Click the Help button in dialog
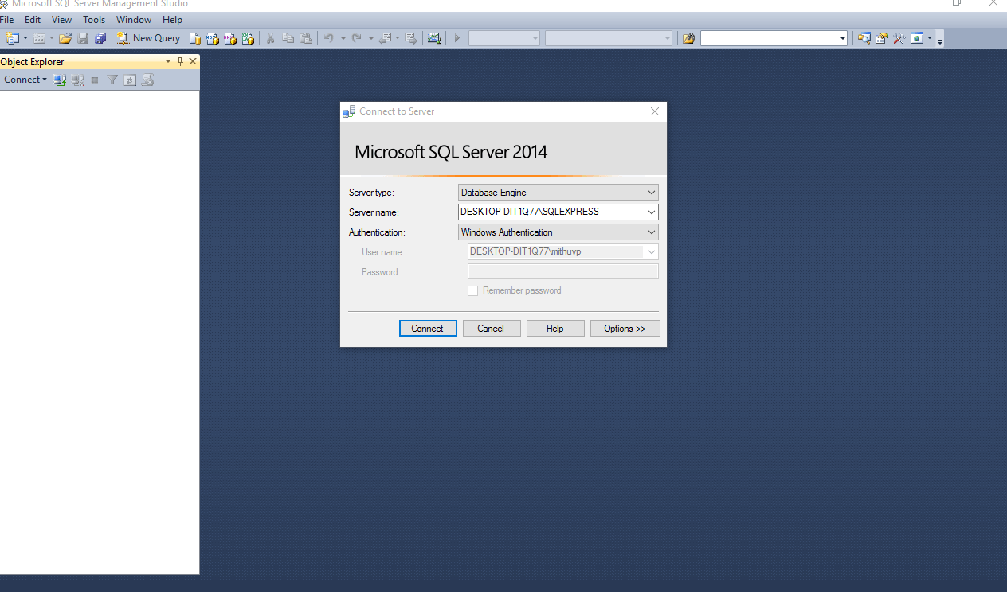The image size is (1007, 592). point(555,329)
